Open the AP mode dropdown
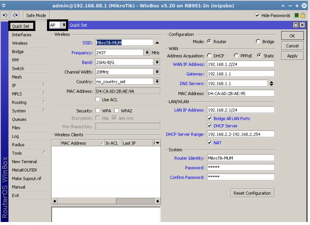 pos(64,25)
